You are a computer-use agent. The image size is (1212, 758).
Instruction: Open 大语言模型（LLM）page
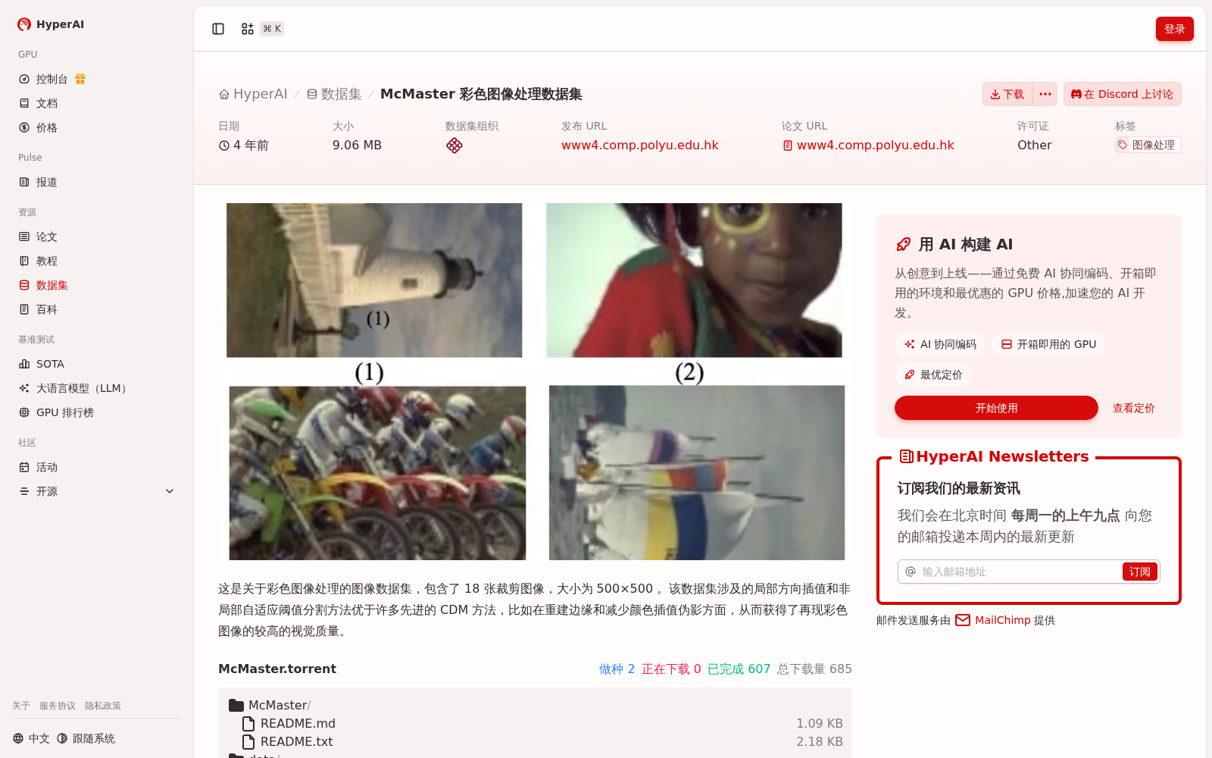click(x=83, y=388)
